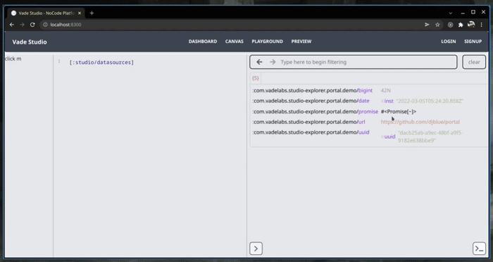This screenshot has width=493, height=262.
Task: Open the Dashboard nav item
Action: (203, 42)
